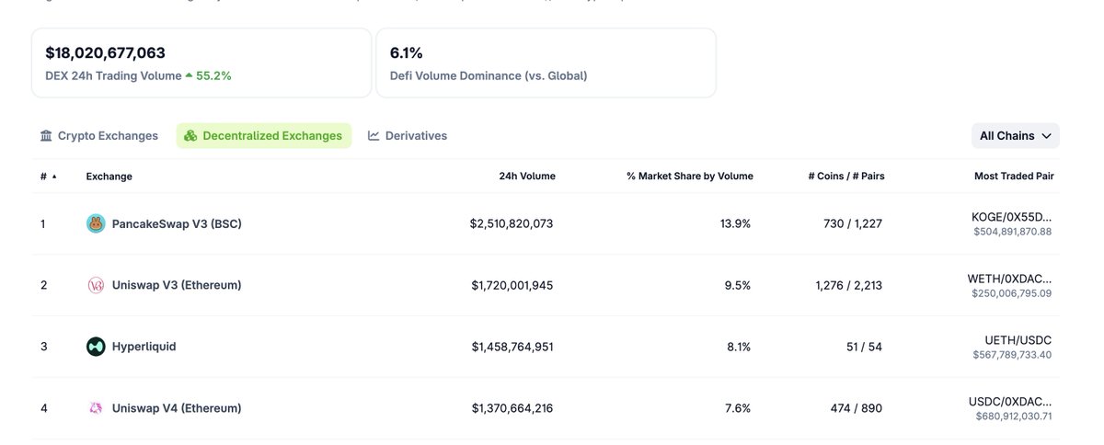Sort by # Coins / # Pairs header
This screenshot has height=445, width=1104.
coord(845,177)
